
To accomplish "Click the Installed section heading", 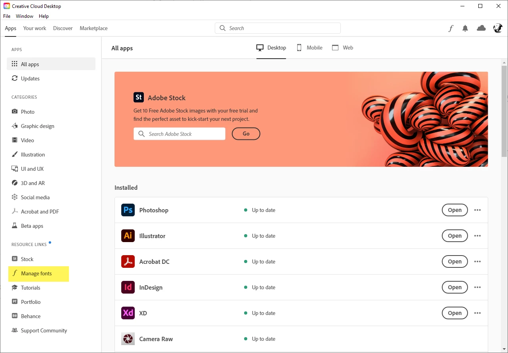I will coord(126,187).
